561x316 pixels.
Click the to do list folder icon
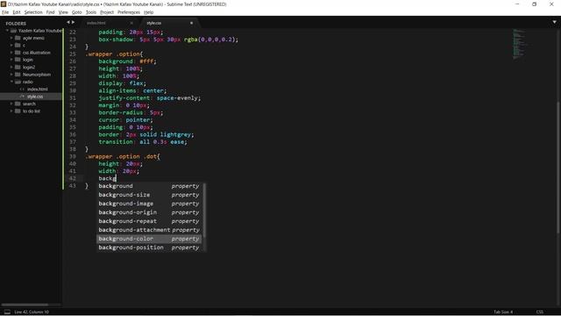pos(18,111)
